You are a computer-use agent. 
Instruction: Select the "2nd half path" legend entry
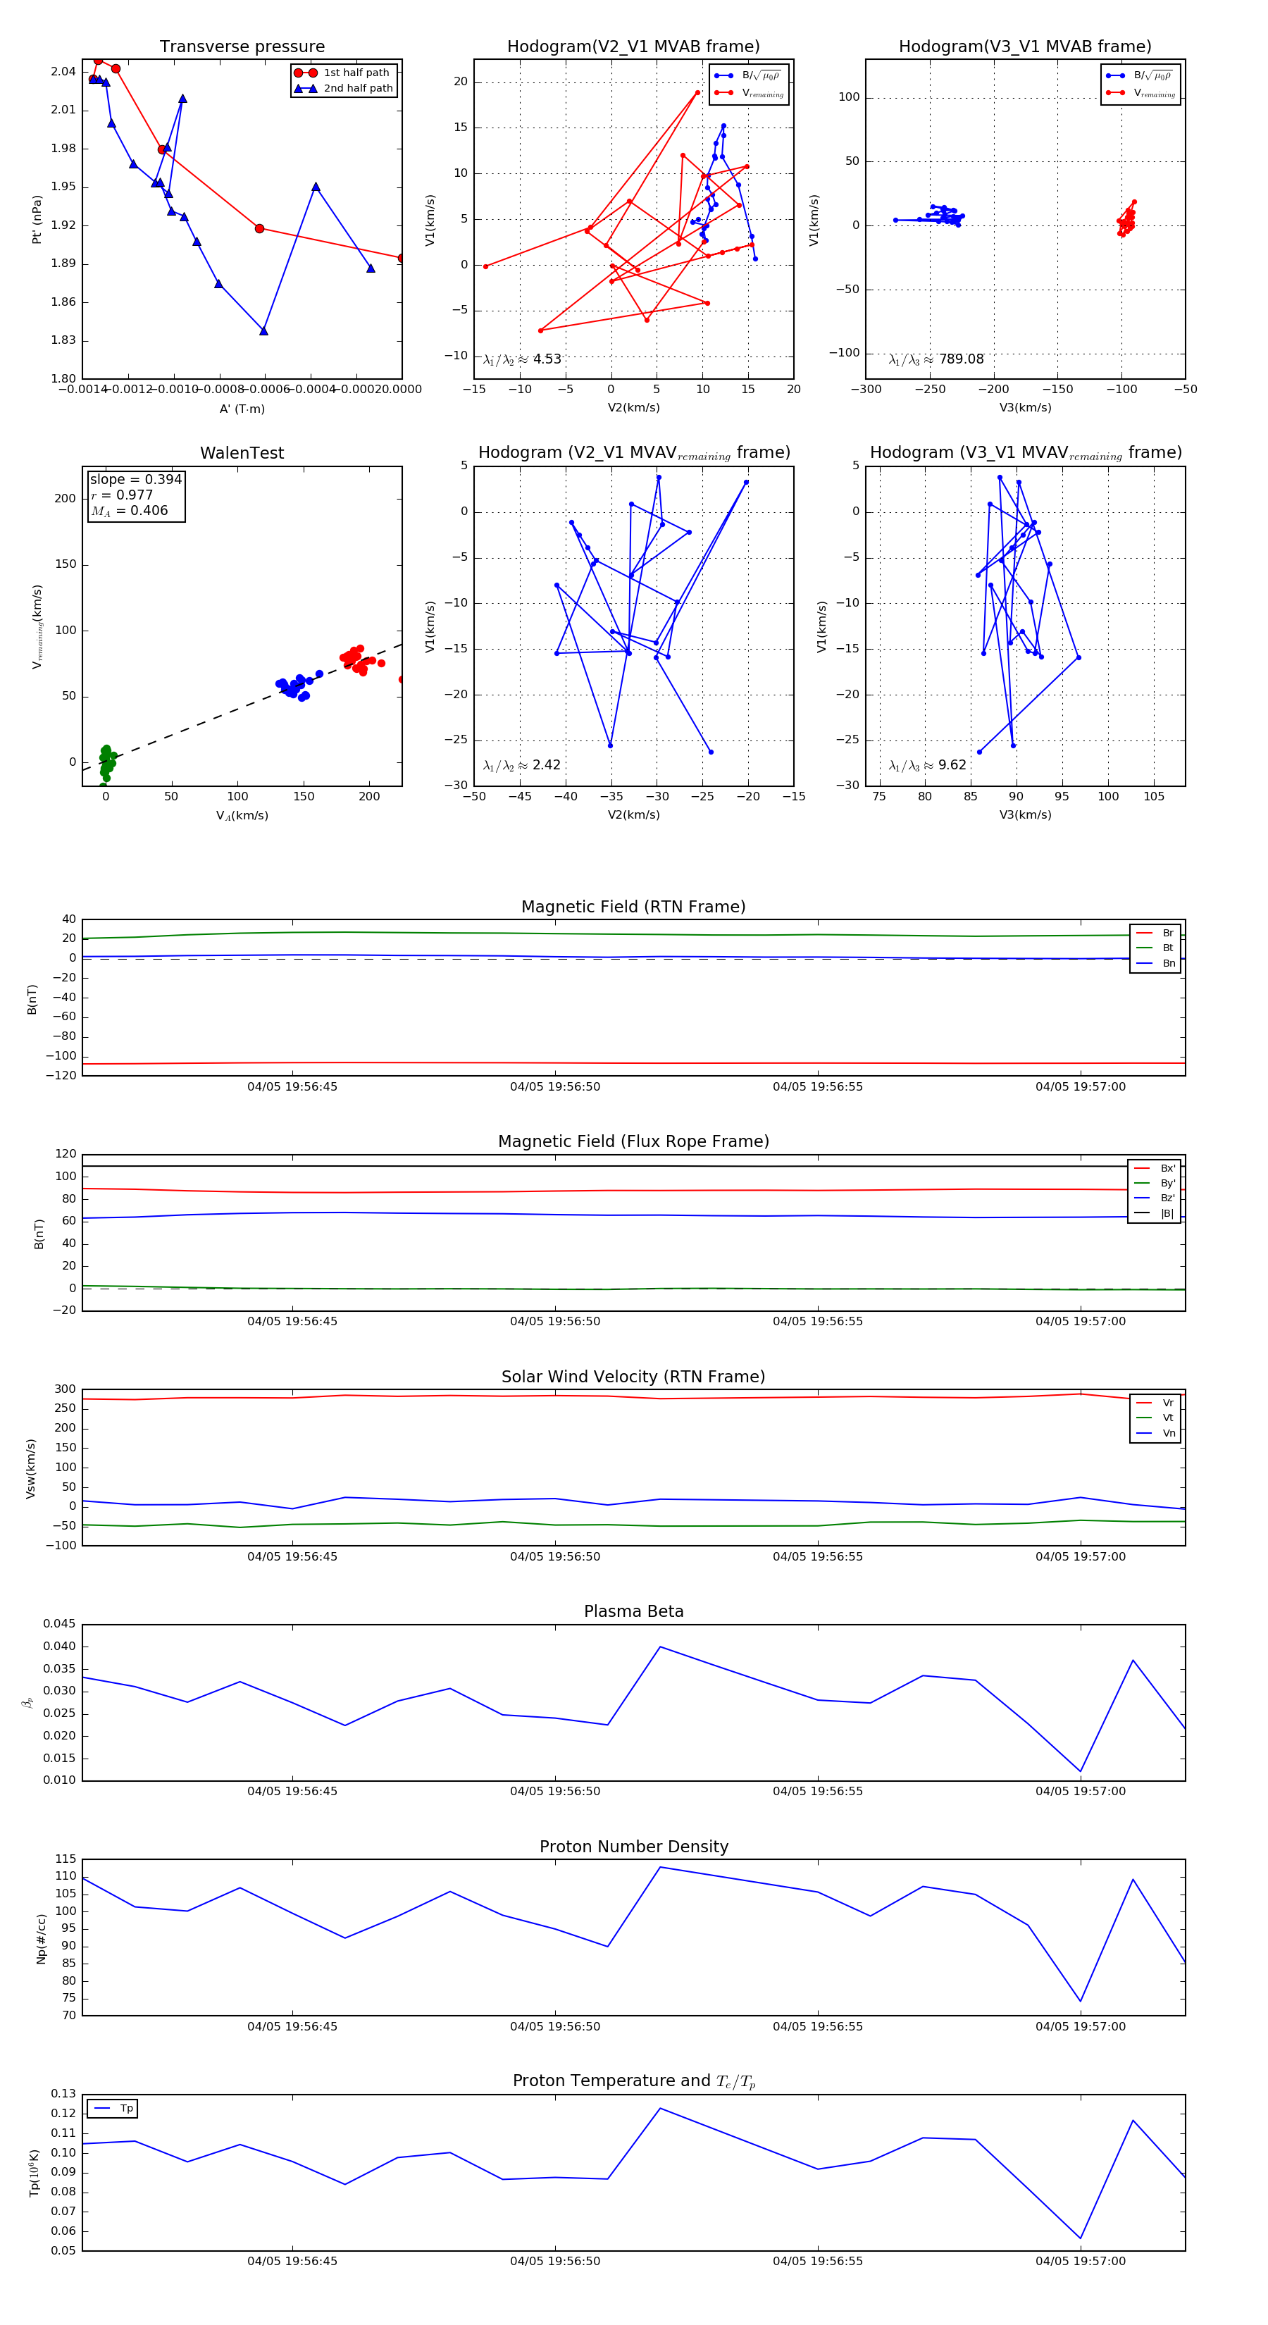pyautogui.click(x=344, y=89)
